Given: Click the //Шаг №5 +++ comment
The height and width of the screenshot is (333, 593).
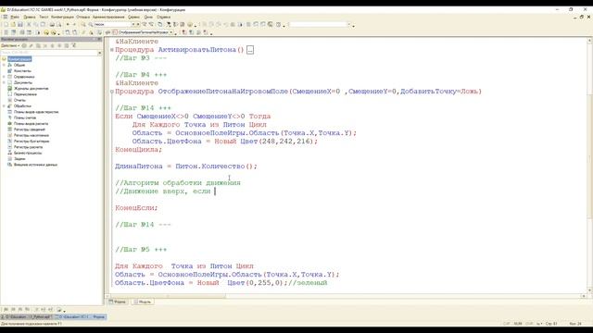Looking at the screenshot, I should (x=141, y=250).
